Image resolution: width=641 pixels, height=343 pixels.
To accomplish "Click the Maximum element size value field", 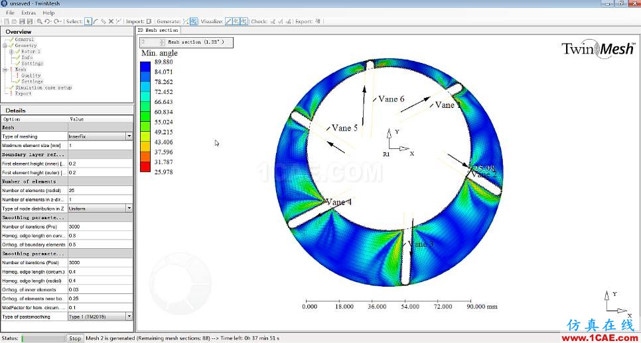I will pos(100,146).
